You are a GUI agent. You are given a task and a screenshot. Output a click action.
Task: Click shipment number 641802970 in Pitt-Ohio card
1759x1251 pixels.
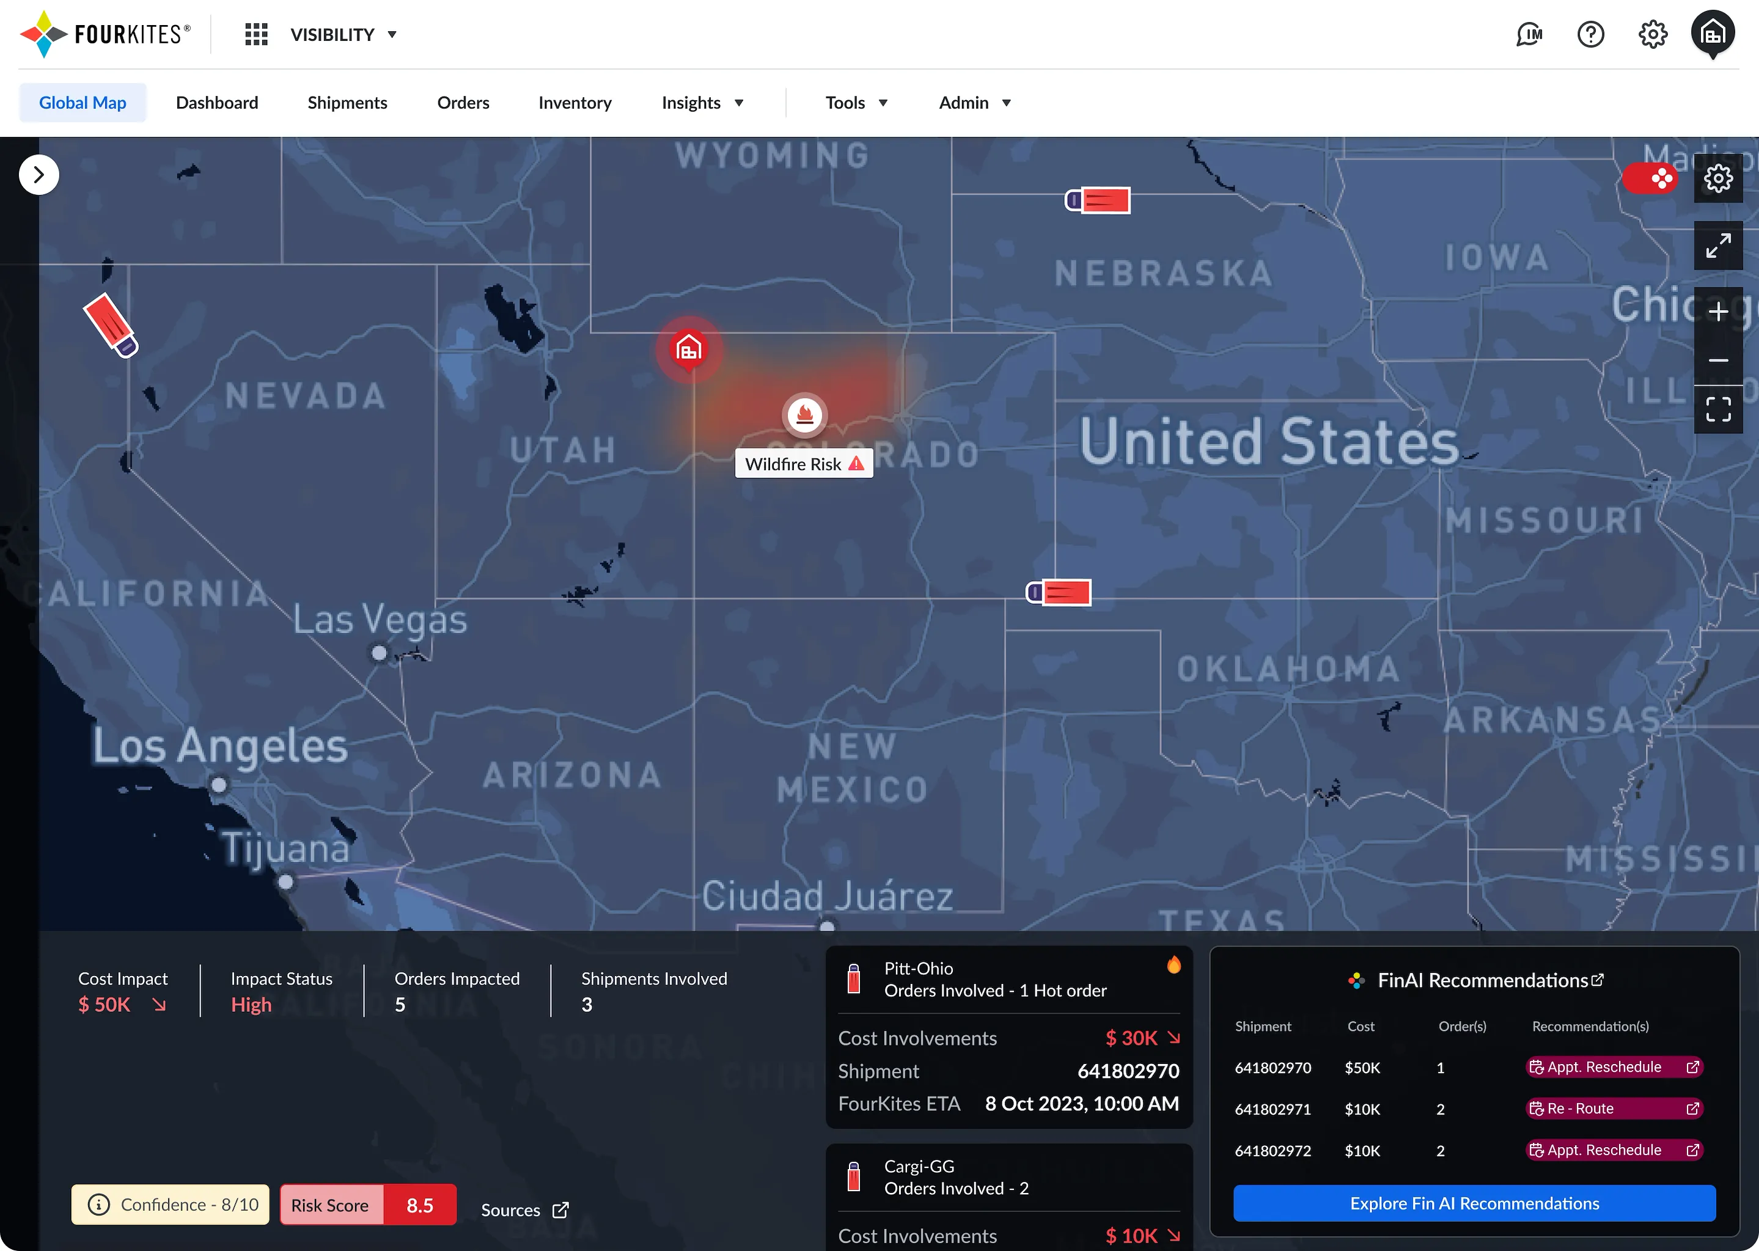(x=1128, y=1071)
